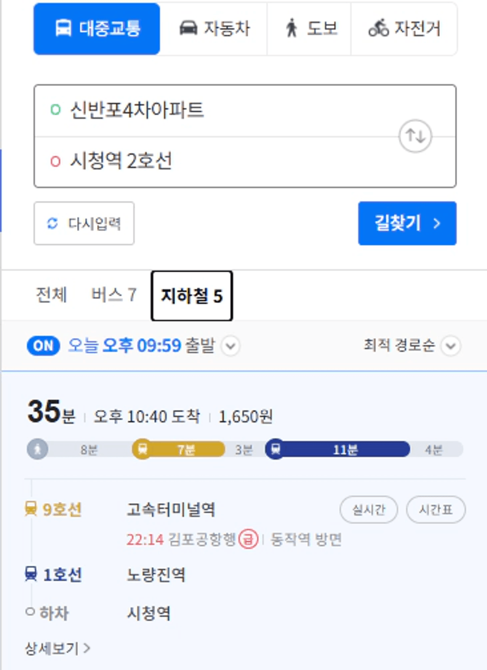Select the 대중교통 bus transit mode
The height and width of the screenshot is (670, 487).
click(97, 29)
